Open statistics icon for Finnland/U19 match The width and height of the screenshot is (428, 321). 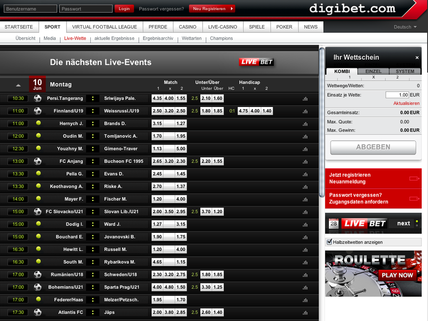pyautogui.click(x=305, y=111)
